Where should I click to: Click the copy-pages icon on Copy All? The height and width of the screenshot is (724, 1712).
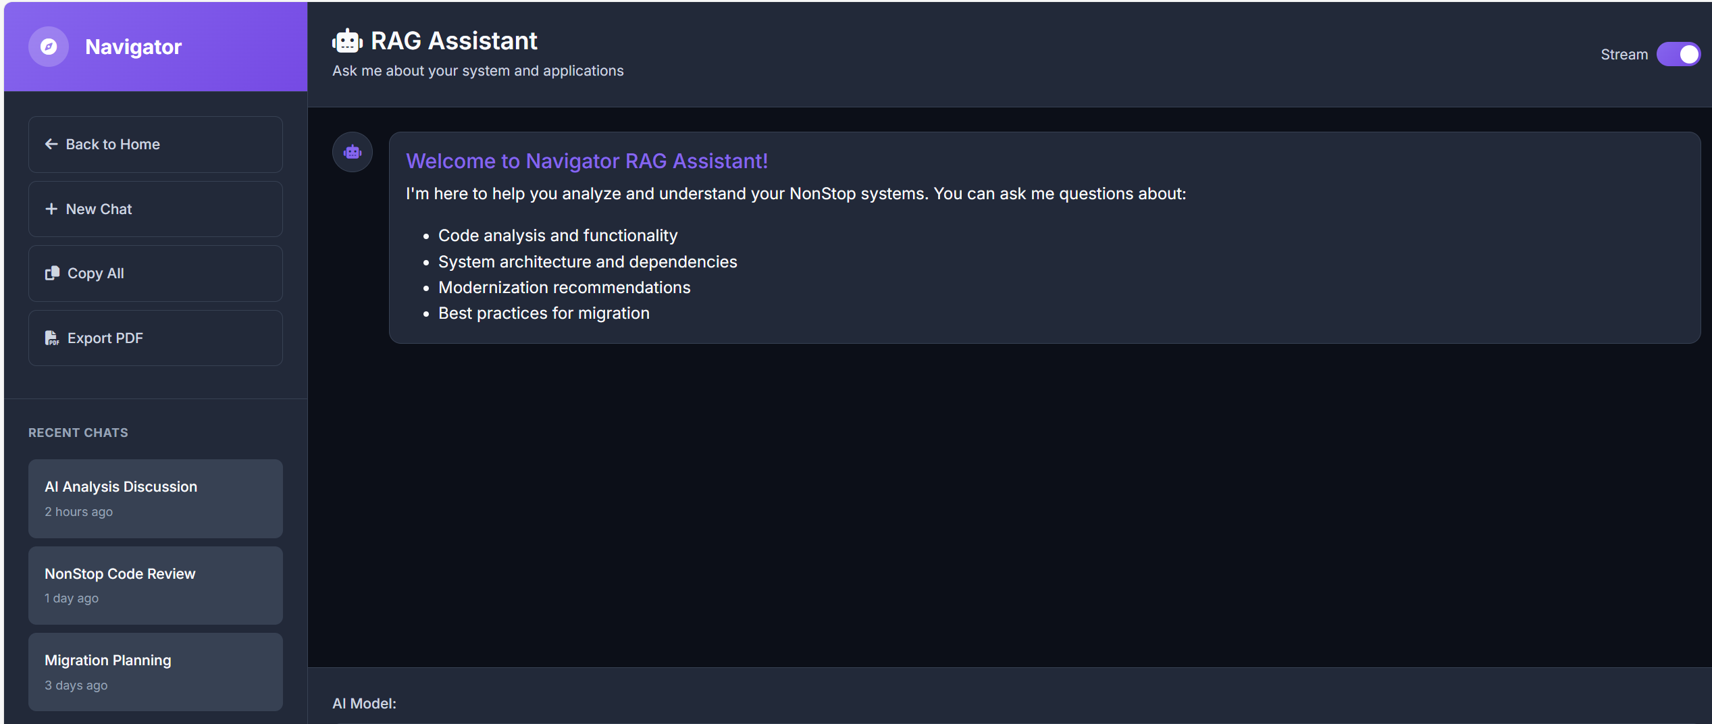coord(52,273)
